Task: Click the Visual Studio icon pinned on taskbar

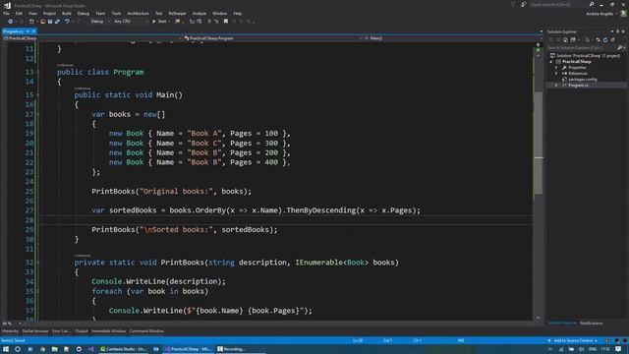Action: pos(91,349)
